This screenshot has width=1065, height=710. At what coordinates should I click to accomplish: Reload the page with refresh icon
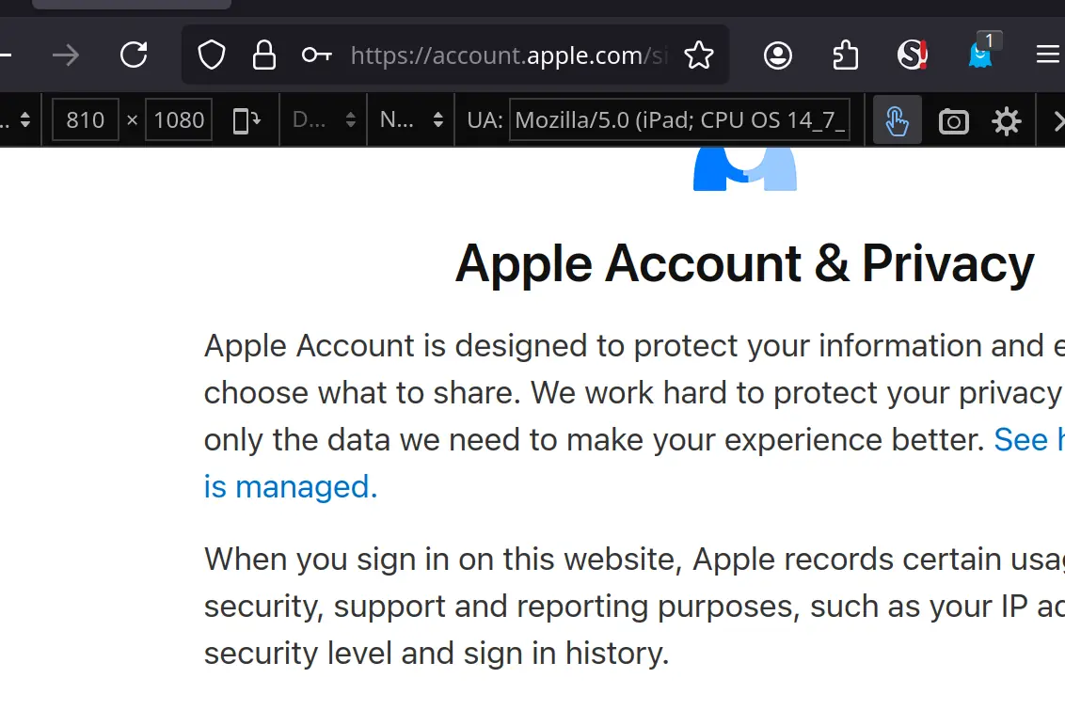[x=134, y=55]
